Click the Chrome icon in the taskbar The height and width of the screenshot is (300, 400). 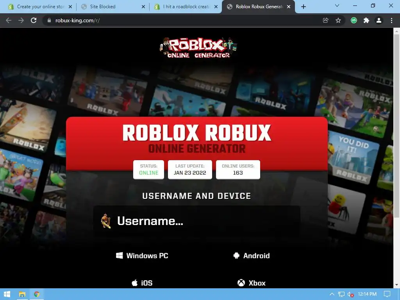coord(37,294)
